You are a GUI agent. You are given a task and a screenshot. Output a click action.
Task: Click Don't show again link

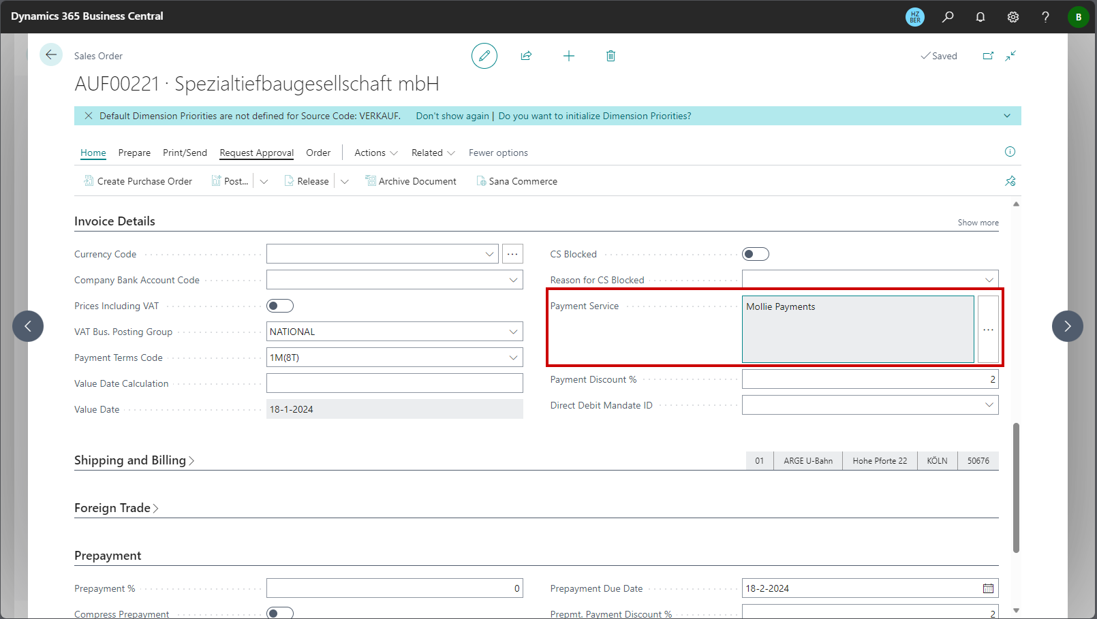tap(452, 116)
